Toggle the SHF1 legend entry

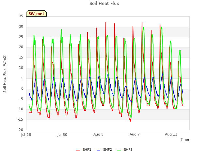click(x=84, y=149)
